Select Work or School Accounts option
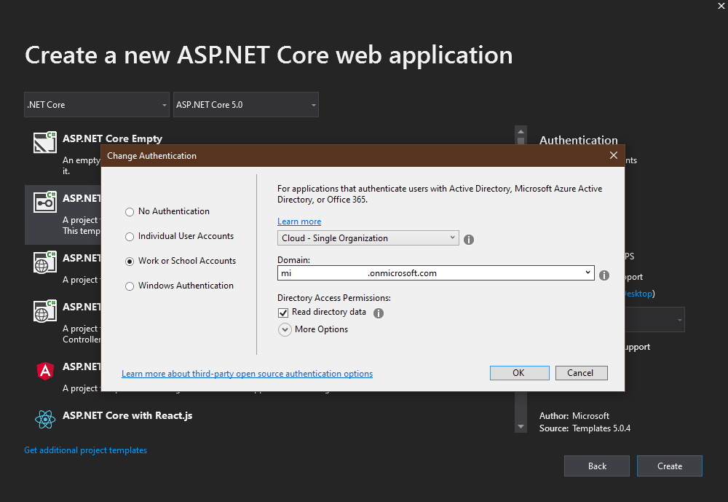Viewport: 728px width, 502px height. (180, 261)
